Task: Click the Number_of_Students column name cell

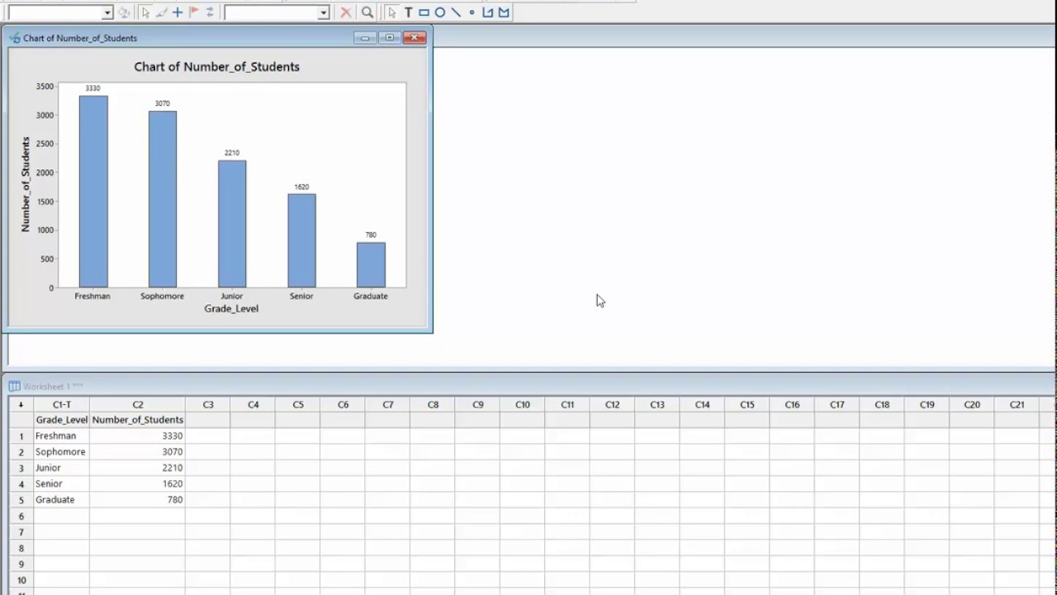Action: pos(138,420)
